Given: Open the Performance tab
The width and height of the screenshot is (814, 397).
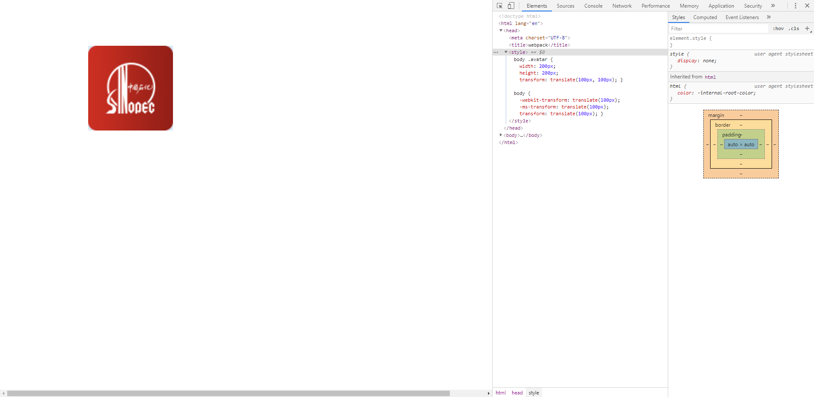Looking at the screenshot, I should coord(655,6).
